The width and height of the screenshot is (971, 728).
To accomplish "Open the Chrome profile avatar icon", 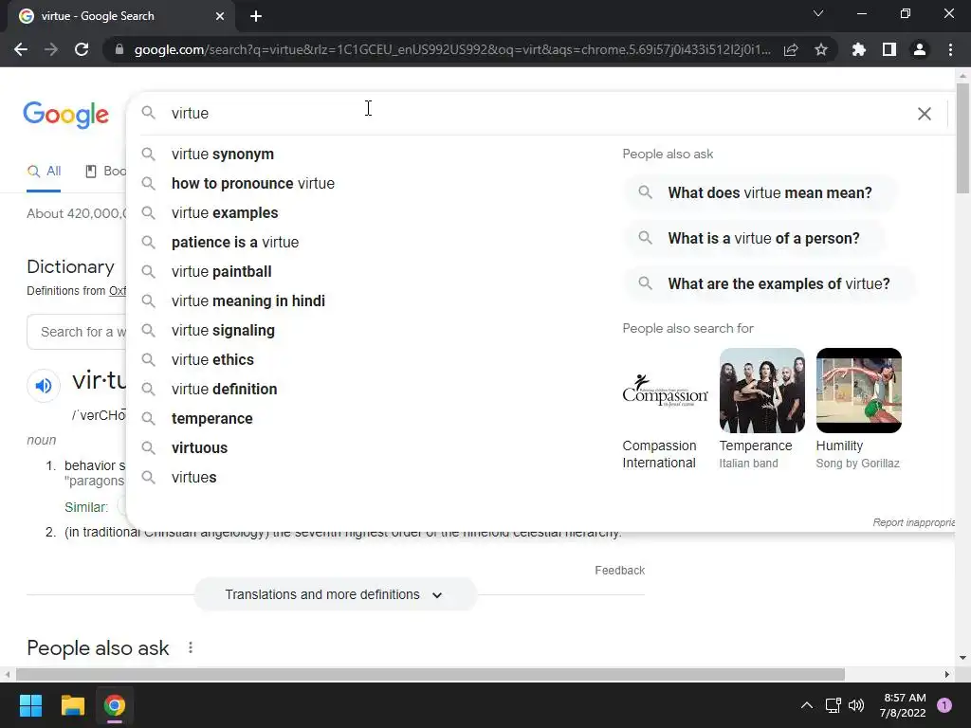I will tap(920, 49).
